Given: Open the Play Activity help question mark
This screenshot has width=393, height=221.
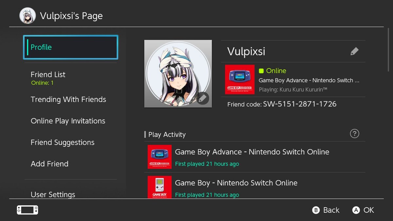Looking at the screenshot, I should 354,134.
